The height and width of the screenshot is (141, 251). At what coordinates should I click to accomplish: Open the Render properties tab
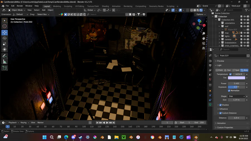pos(210,61)
